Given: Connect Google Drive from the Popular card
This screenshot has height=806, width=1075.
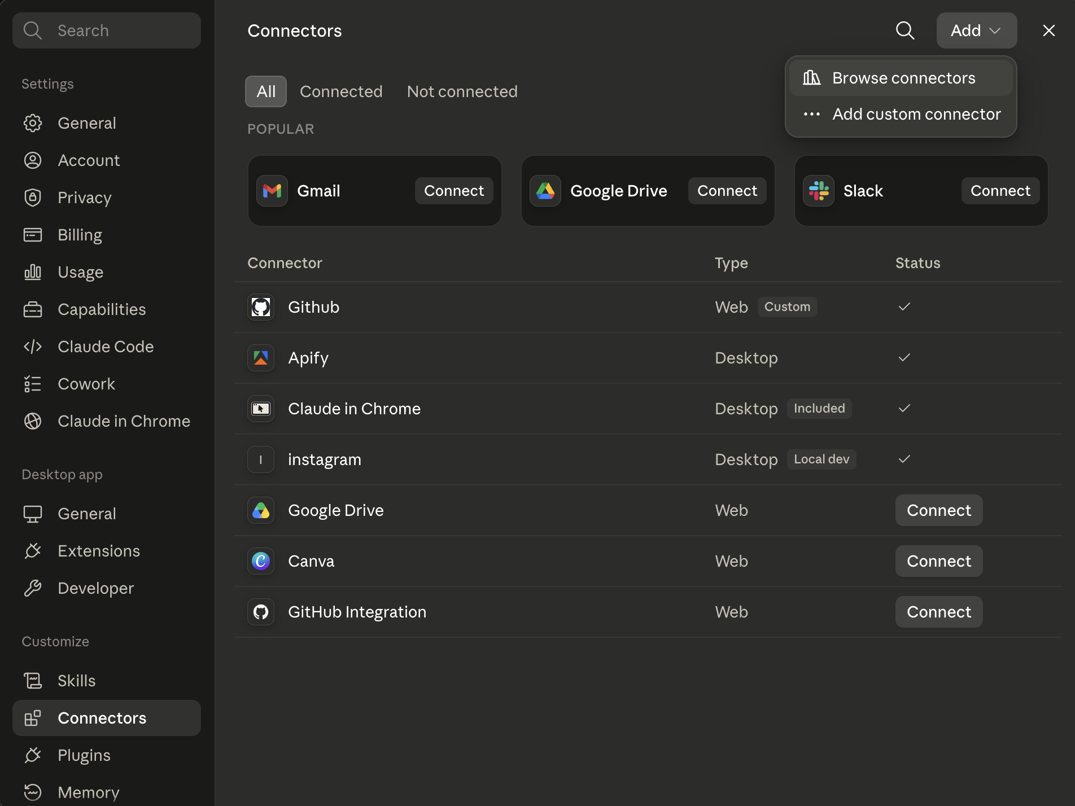Looking at the screenshot, I should point(727,191).
